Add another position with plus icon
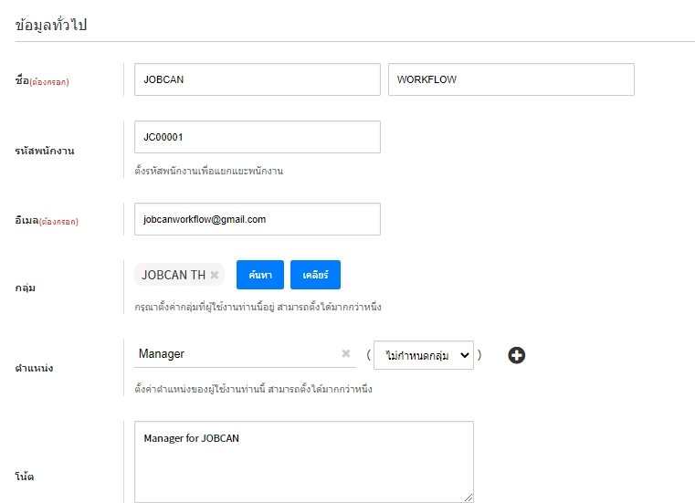Image resolution: width=695 pixels, height=503 pixels. coord(516,356)
